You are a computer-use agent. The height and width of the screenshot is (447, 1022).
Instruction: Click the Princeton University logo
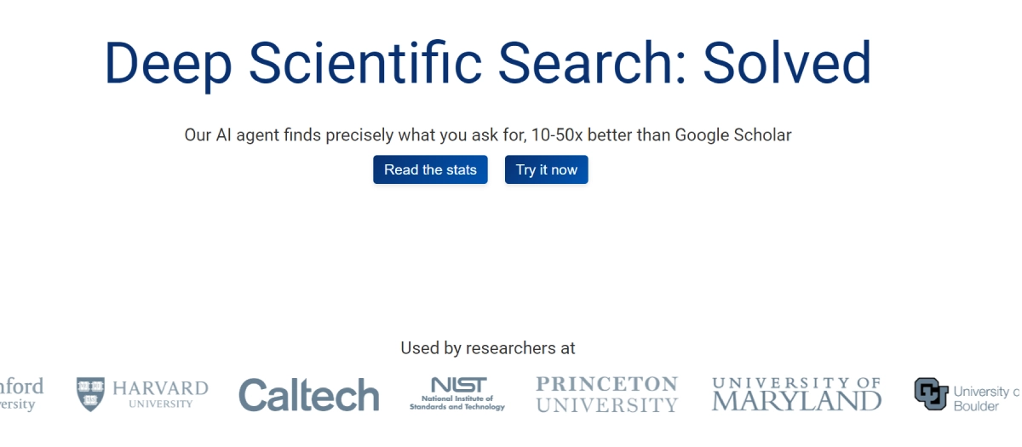606,395
